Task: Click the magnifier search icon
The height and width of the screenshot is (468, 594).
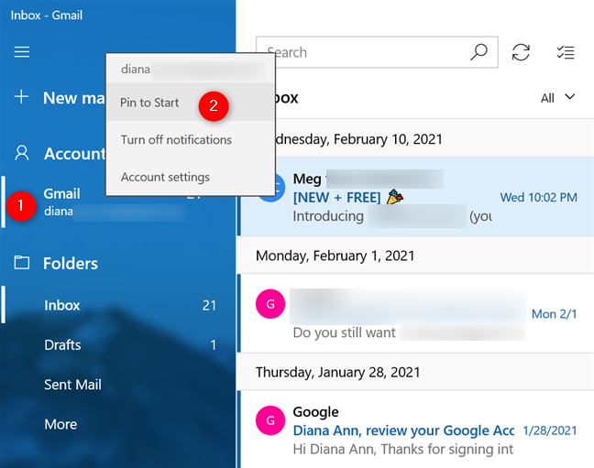Action: pos(478,52)
